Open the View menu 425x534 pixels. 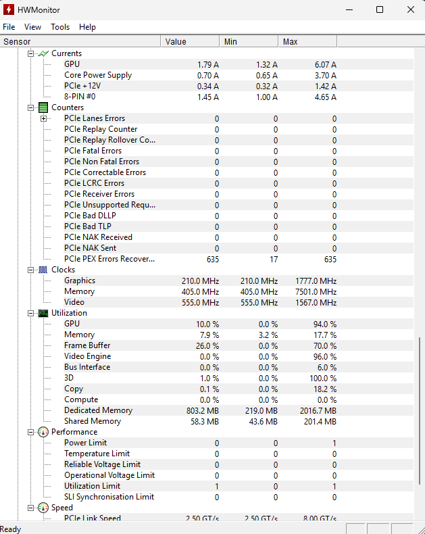32,27
